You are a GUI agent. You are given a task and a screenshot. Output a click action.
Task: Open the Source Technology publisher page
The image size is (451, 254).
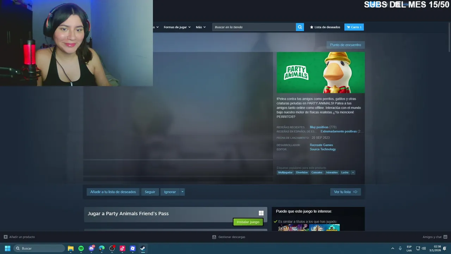click(323, 149)
